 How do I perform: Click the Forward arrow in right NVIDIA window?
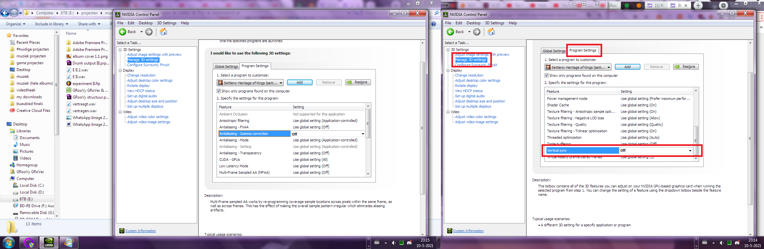[x=477, y=32]
